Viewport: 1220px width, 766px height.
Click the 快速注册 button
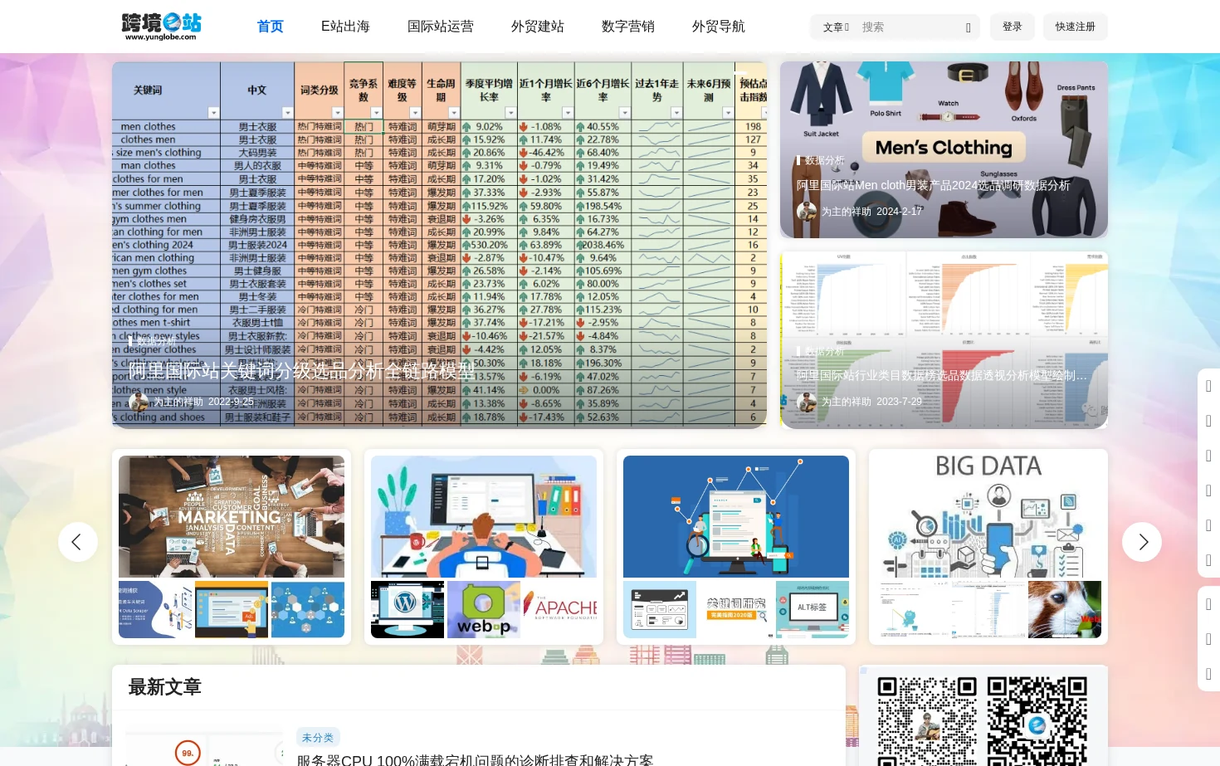1076,27
